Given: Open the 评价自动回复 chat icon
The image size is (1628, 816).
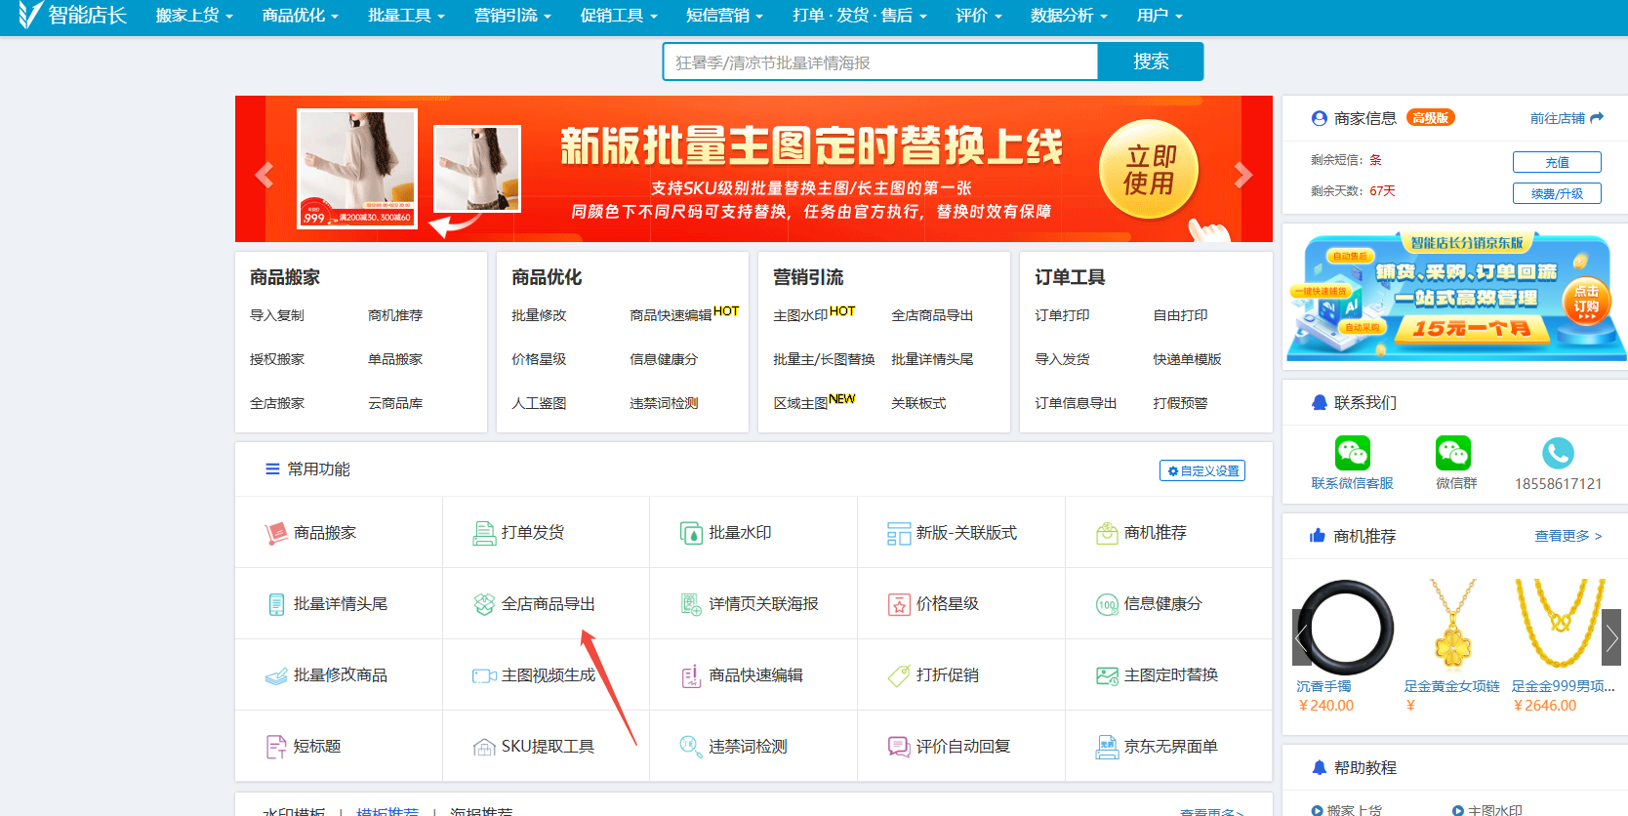Looking at the screenshot, I should click(899, 747).
